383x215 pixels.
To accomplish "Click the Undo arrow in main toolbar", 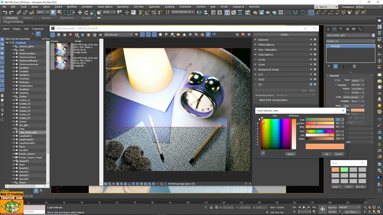I will (5, 12).
